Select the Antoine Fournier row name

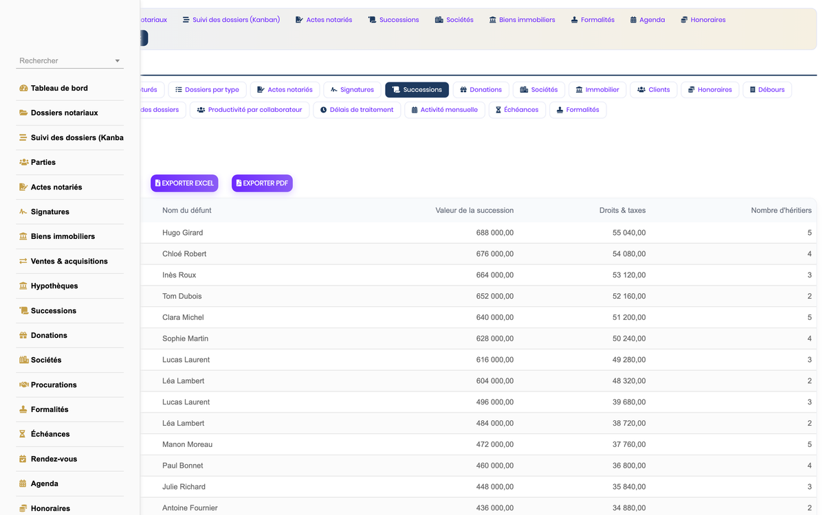(x=190, y=509)
